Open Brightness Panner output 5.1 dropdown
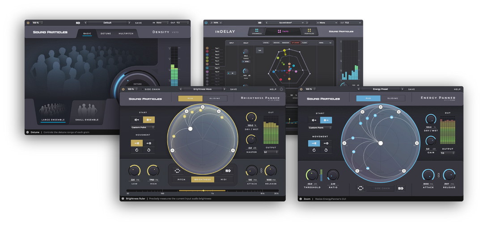Screen dimensions: 483x226 [271, 152]
